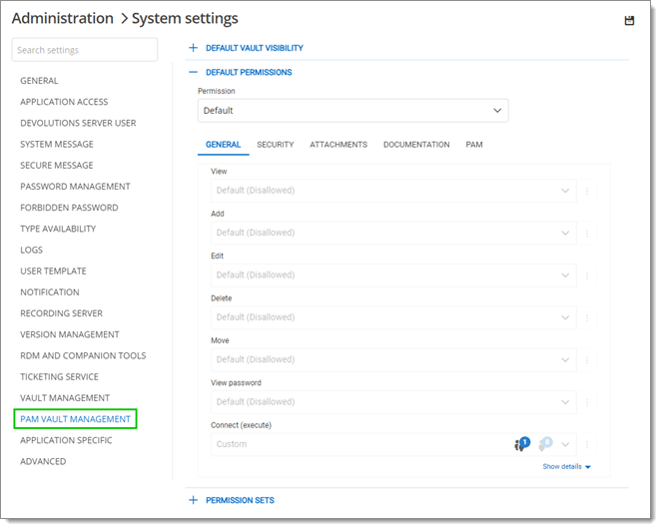Open Vault Management settings
This screenshot has height=529, width=661.
click(65, 398)
